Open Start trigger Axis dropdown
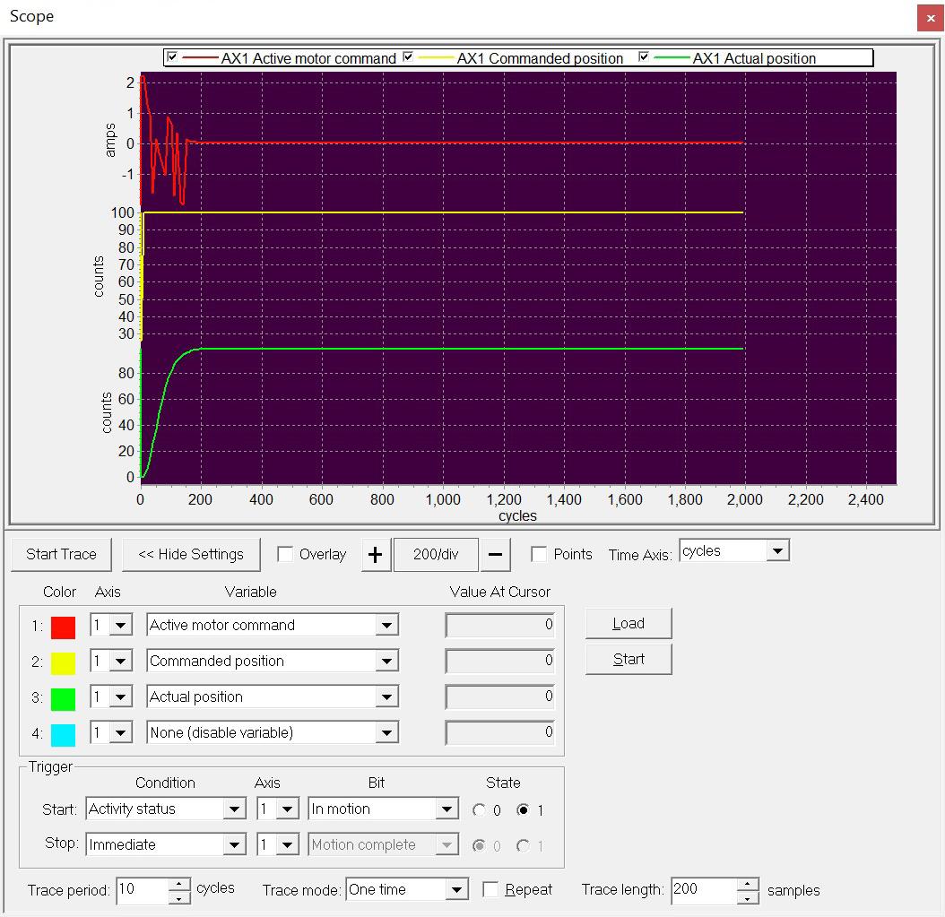Screen dimensions: 945x917 pyautogui.click(x=288, y=809)
